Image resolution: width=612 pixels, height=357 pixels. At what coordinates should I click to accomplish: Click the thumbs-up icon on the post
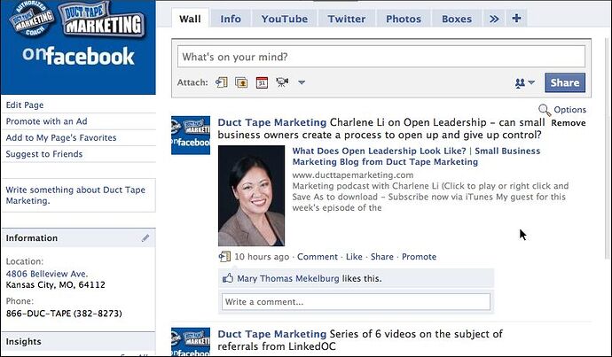(228, 278)
